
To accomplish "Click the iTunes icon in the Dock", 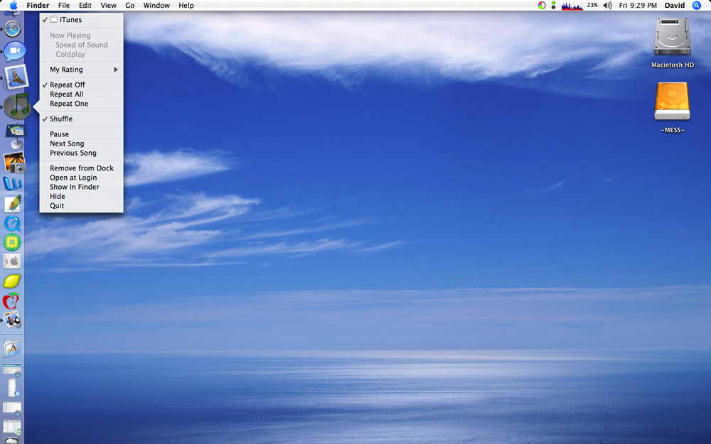I will (18, 106).
